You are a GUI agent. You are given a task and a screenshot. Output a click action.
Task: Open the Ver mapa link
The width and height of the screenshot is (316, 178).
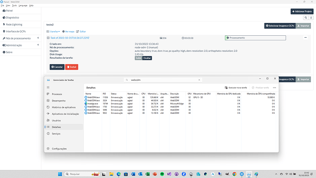pyautogui.click(x=68, y=32)
